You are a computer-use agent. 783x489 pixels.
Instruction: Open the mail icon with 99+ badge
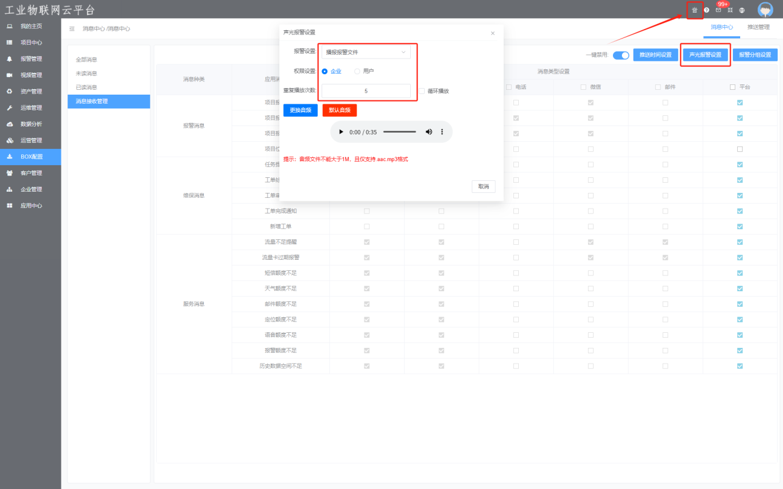click(x=718, y=10)
